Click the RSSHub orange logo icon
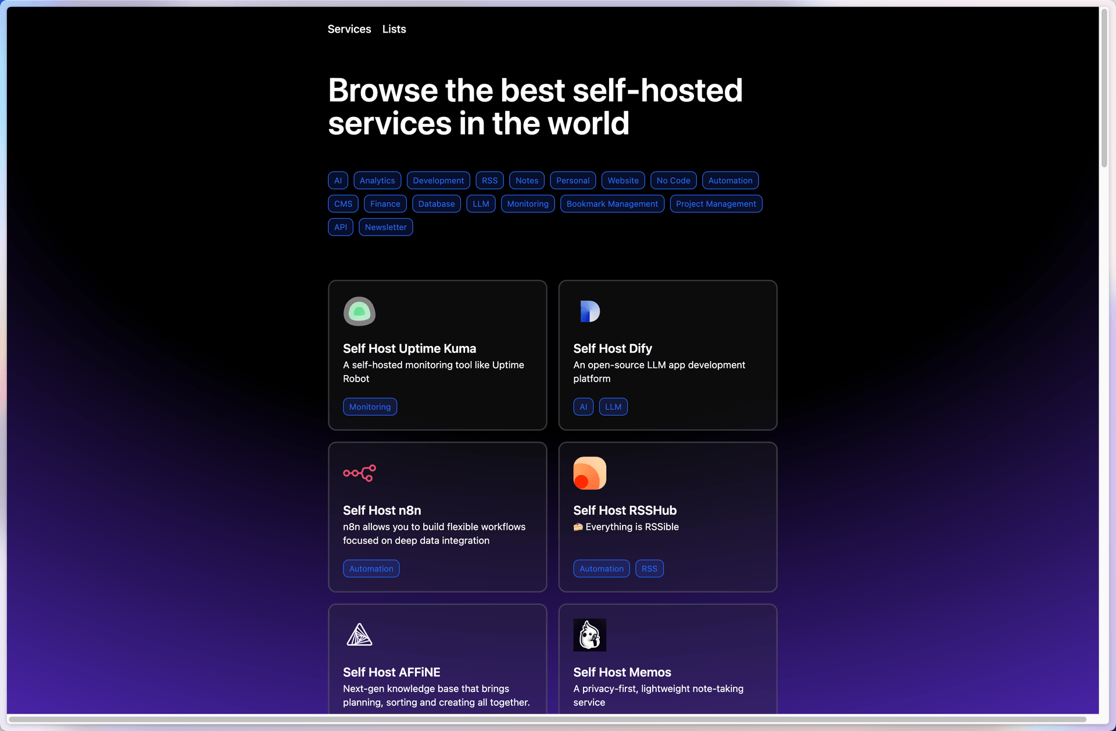 click(x=589, y=473)
